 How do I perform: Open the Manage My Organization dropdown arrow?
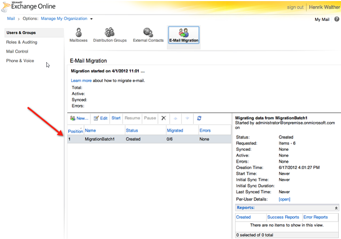91,19
